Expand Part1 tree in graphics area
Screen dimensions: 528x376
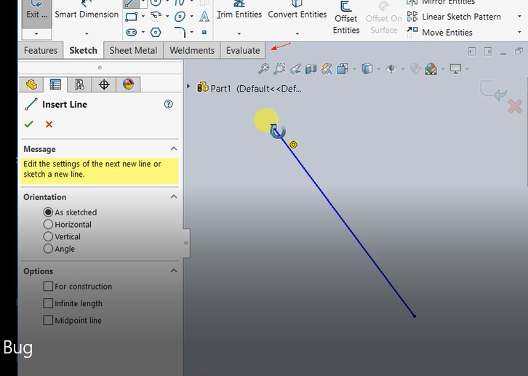click(x=188, y=87)
